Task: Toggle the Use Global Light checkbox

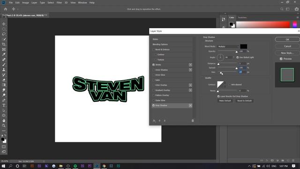Action: pos(238,57)
